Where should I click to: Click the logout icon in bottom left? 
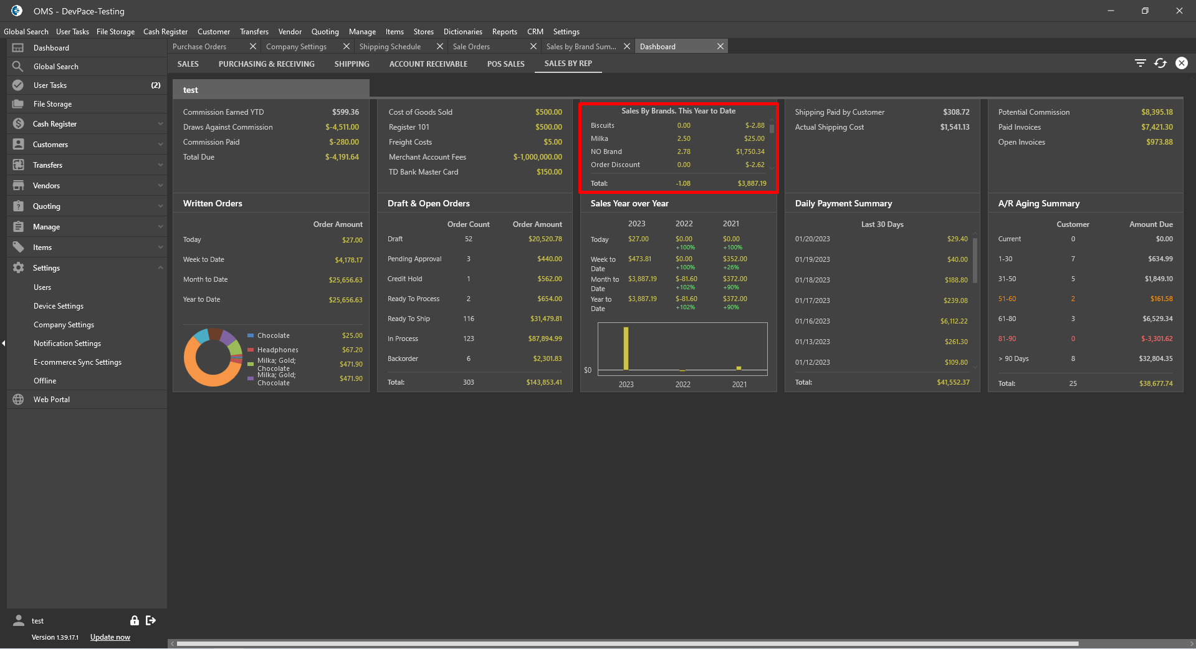(151, 620)
